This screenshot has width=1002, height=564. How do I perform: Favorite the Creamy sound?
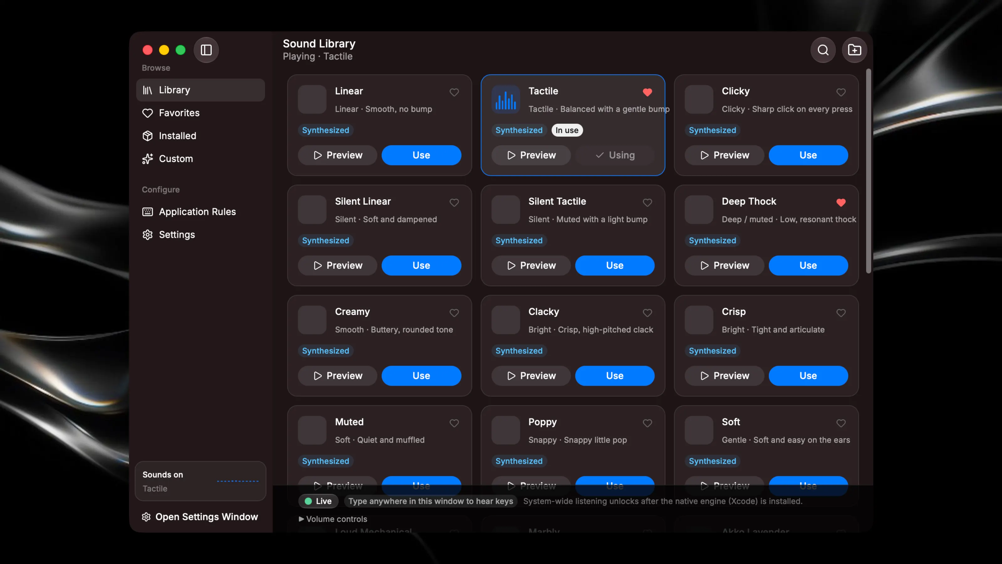tap(454, 313)
